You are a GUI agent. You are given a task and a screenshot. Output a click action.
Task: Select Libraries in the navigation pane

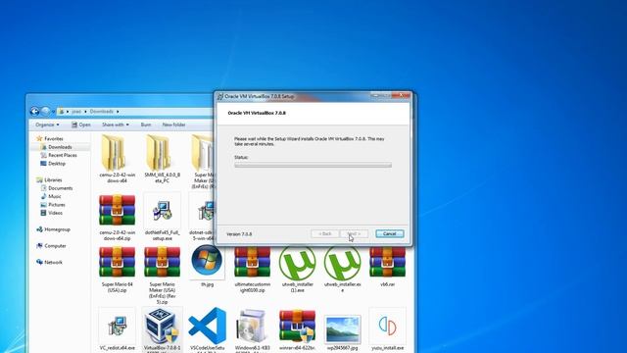[x=53, y=179]
